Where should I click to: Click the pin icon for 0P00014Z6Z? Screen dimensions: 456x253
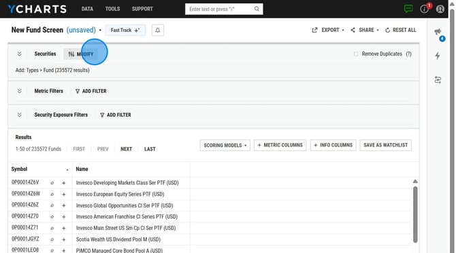[x=52, y=206]
